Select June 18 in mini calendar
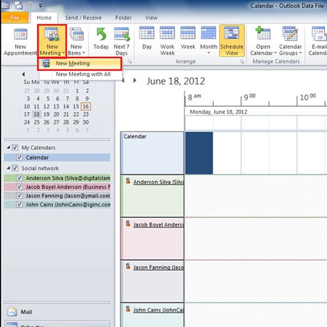The image size is (327, 327). click(x=37, y=114)
